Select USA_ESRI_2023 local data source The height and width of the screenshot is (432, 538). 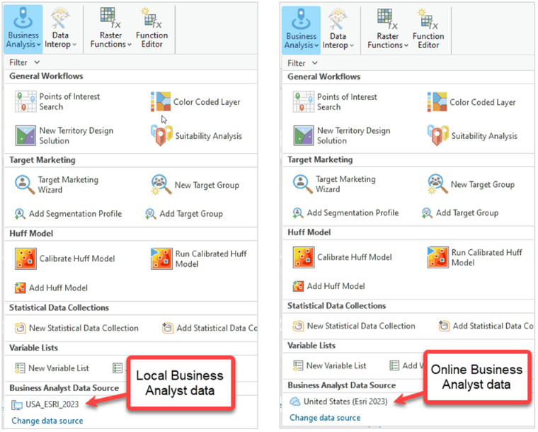[x=45, y=404]
